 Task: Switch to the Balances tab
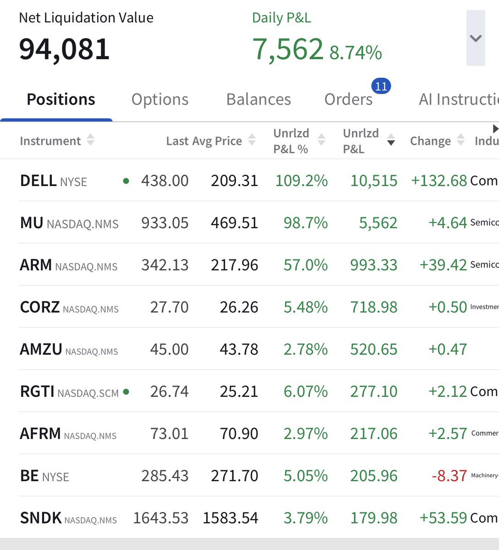(x=258, y=99)
